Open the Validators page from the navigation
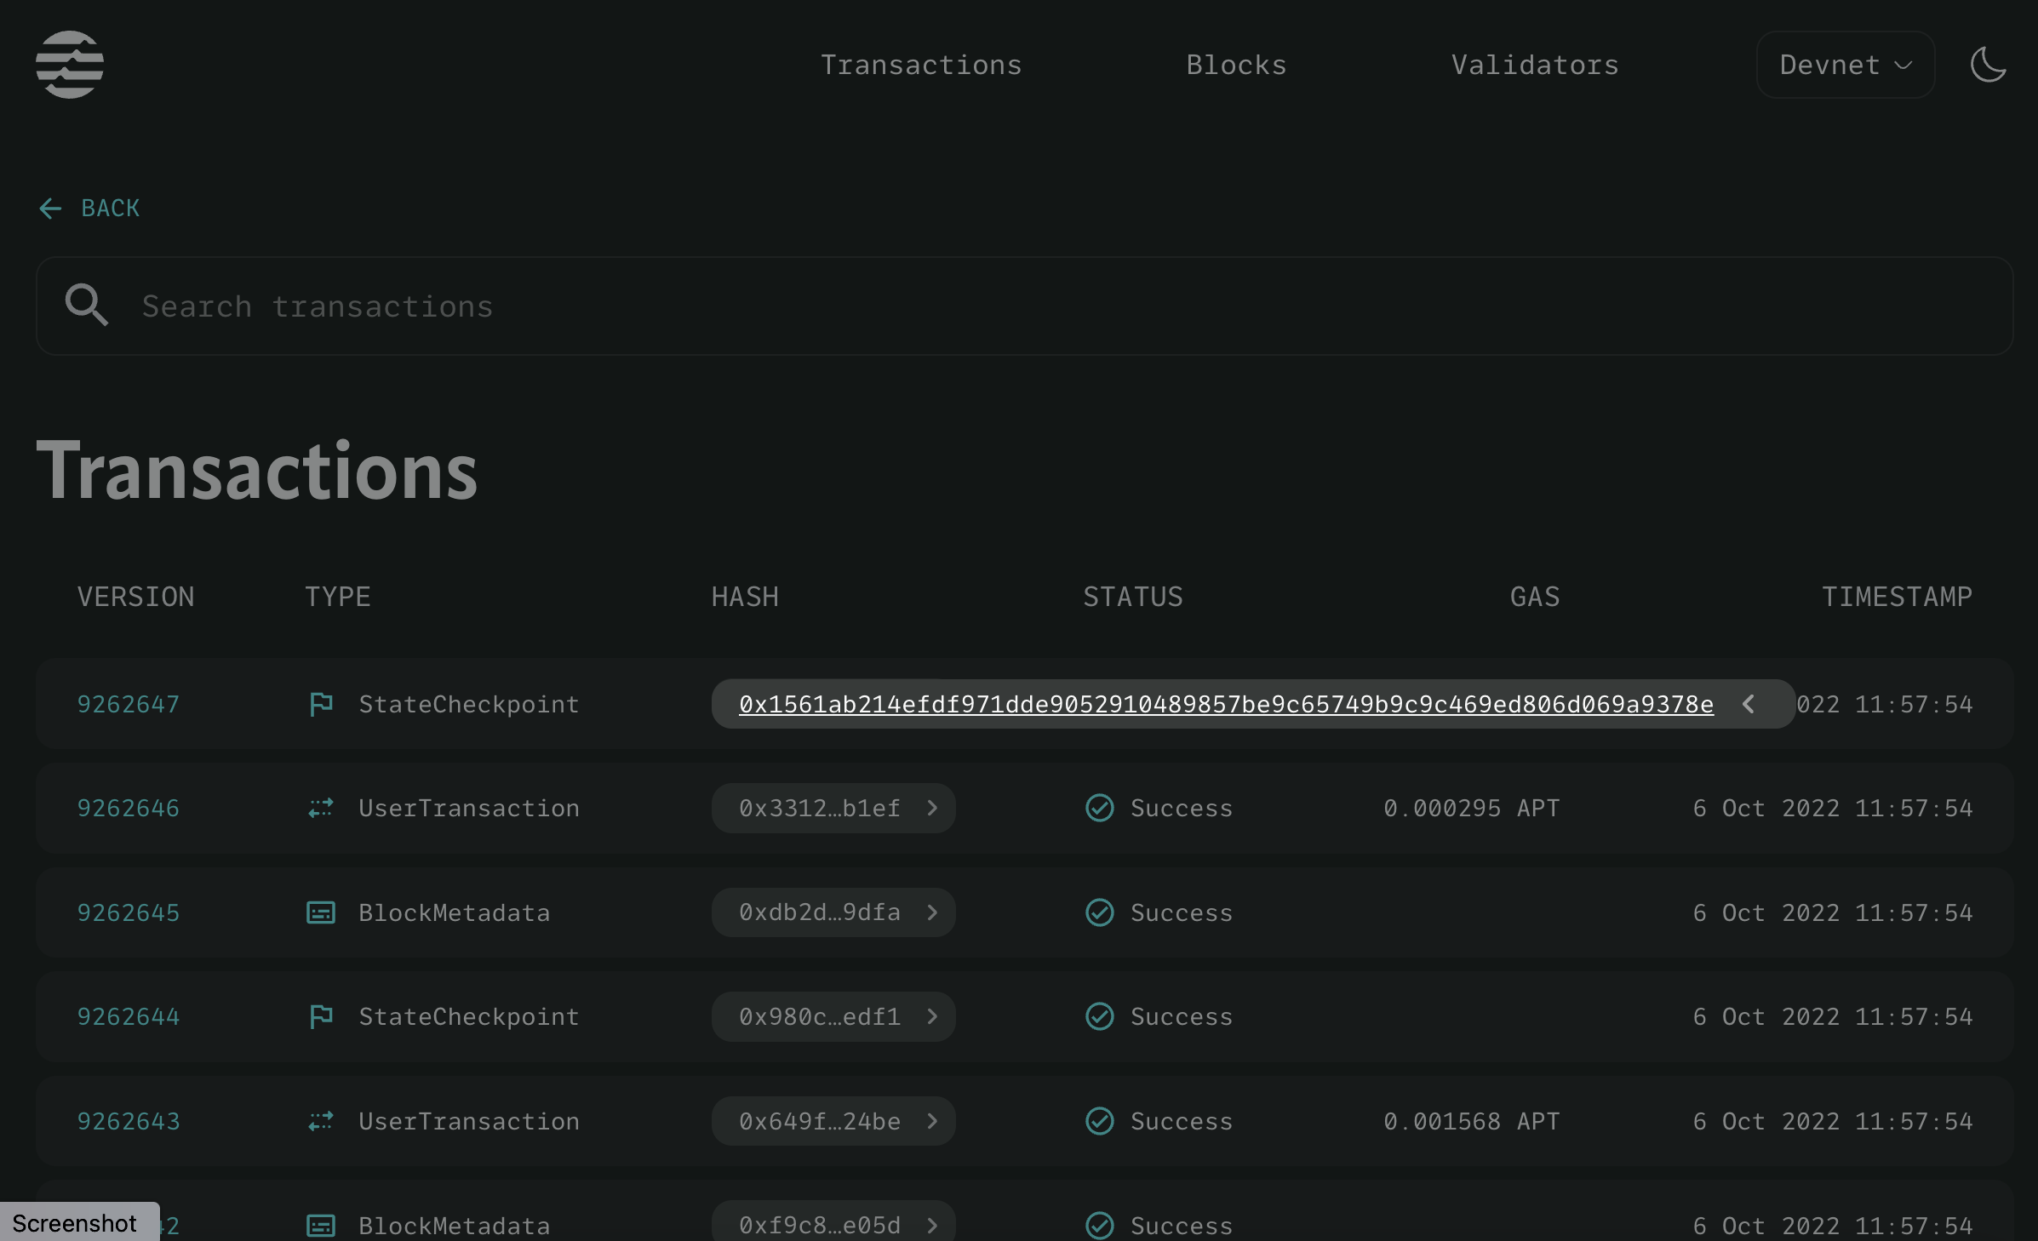 [1533, 64]
